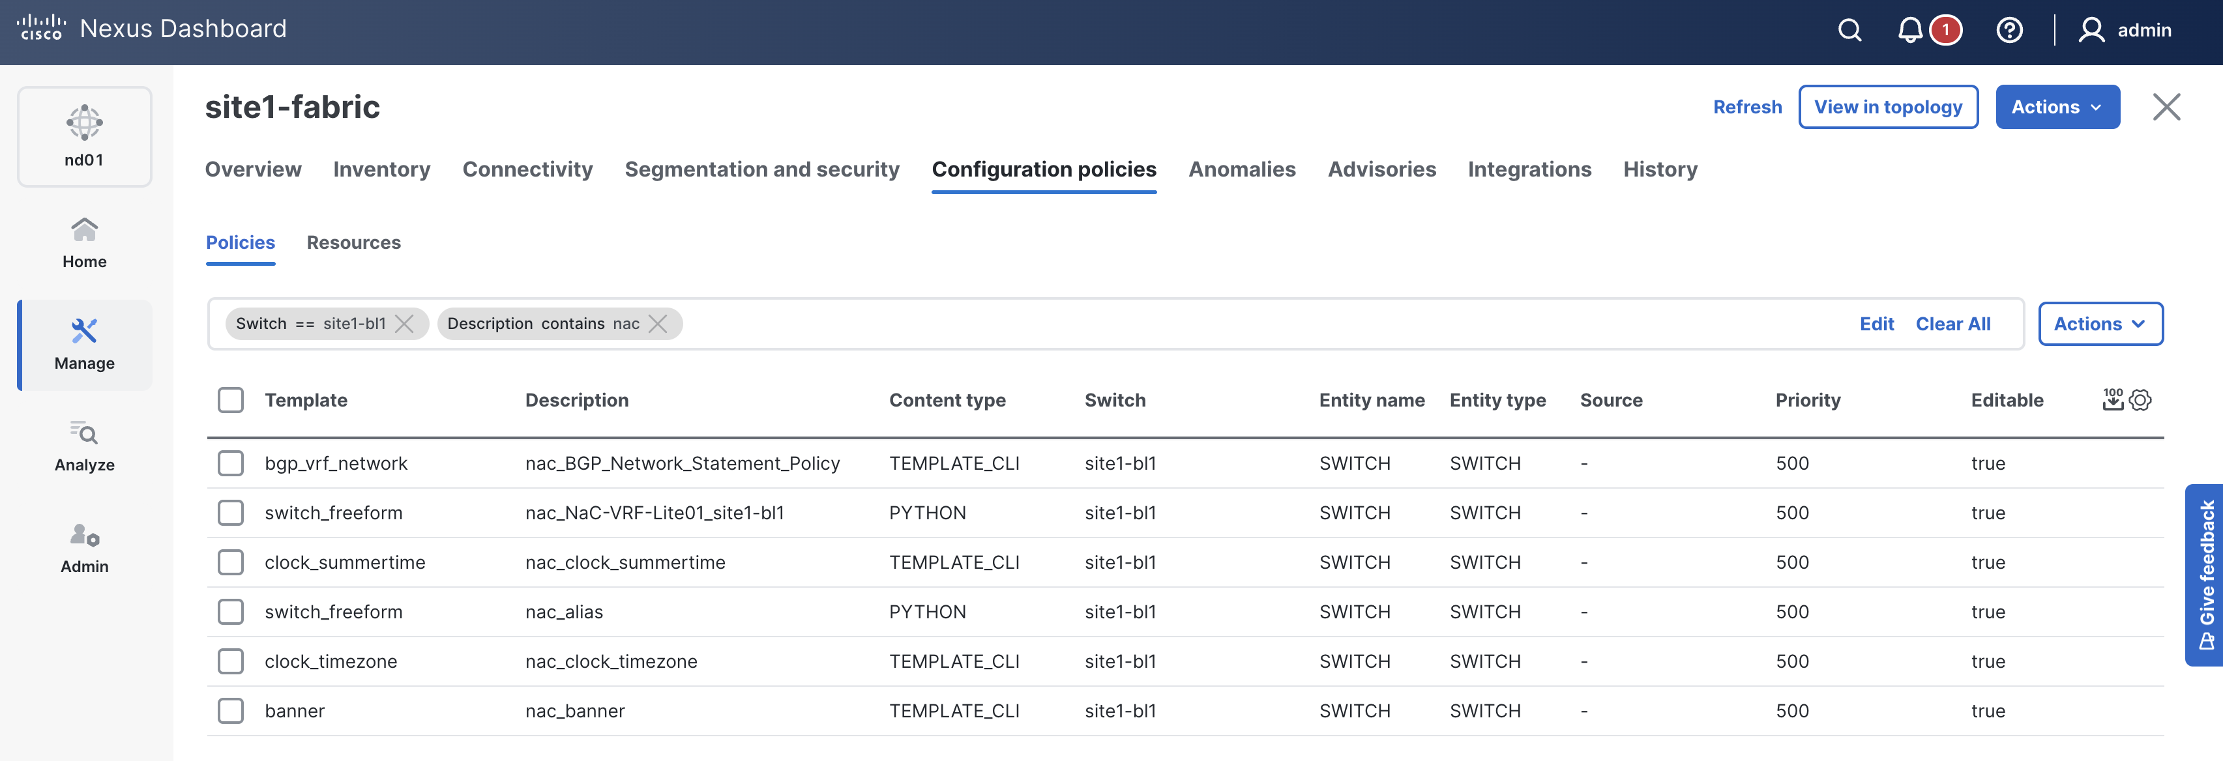Remove the Switch == site1-bl1 filter chip
Image resolution: width=2223 pixels, height=761 pixels.
click(404, 324)
